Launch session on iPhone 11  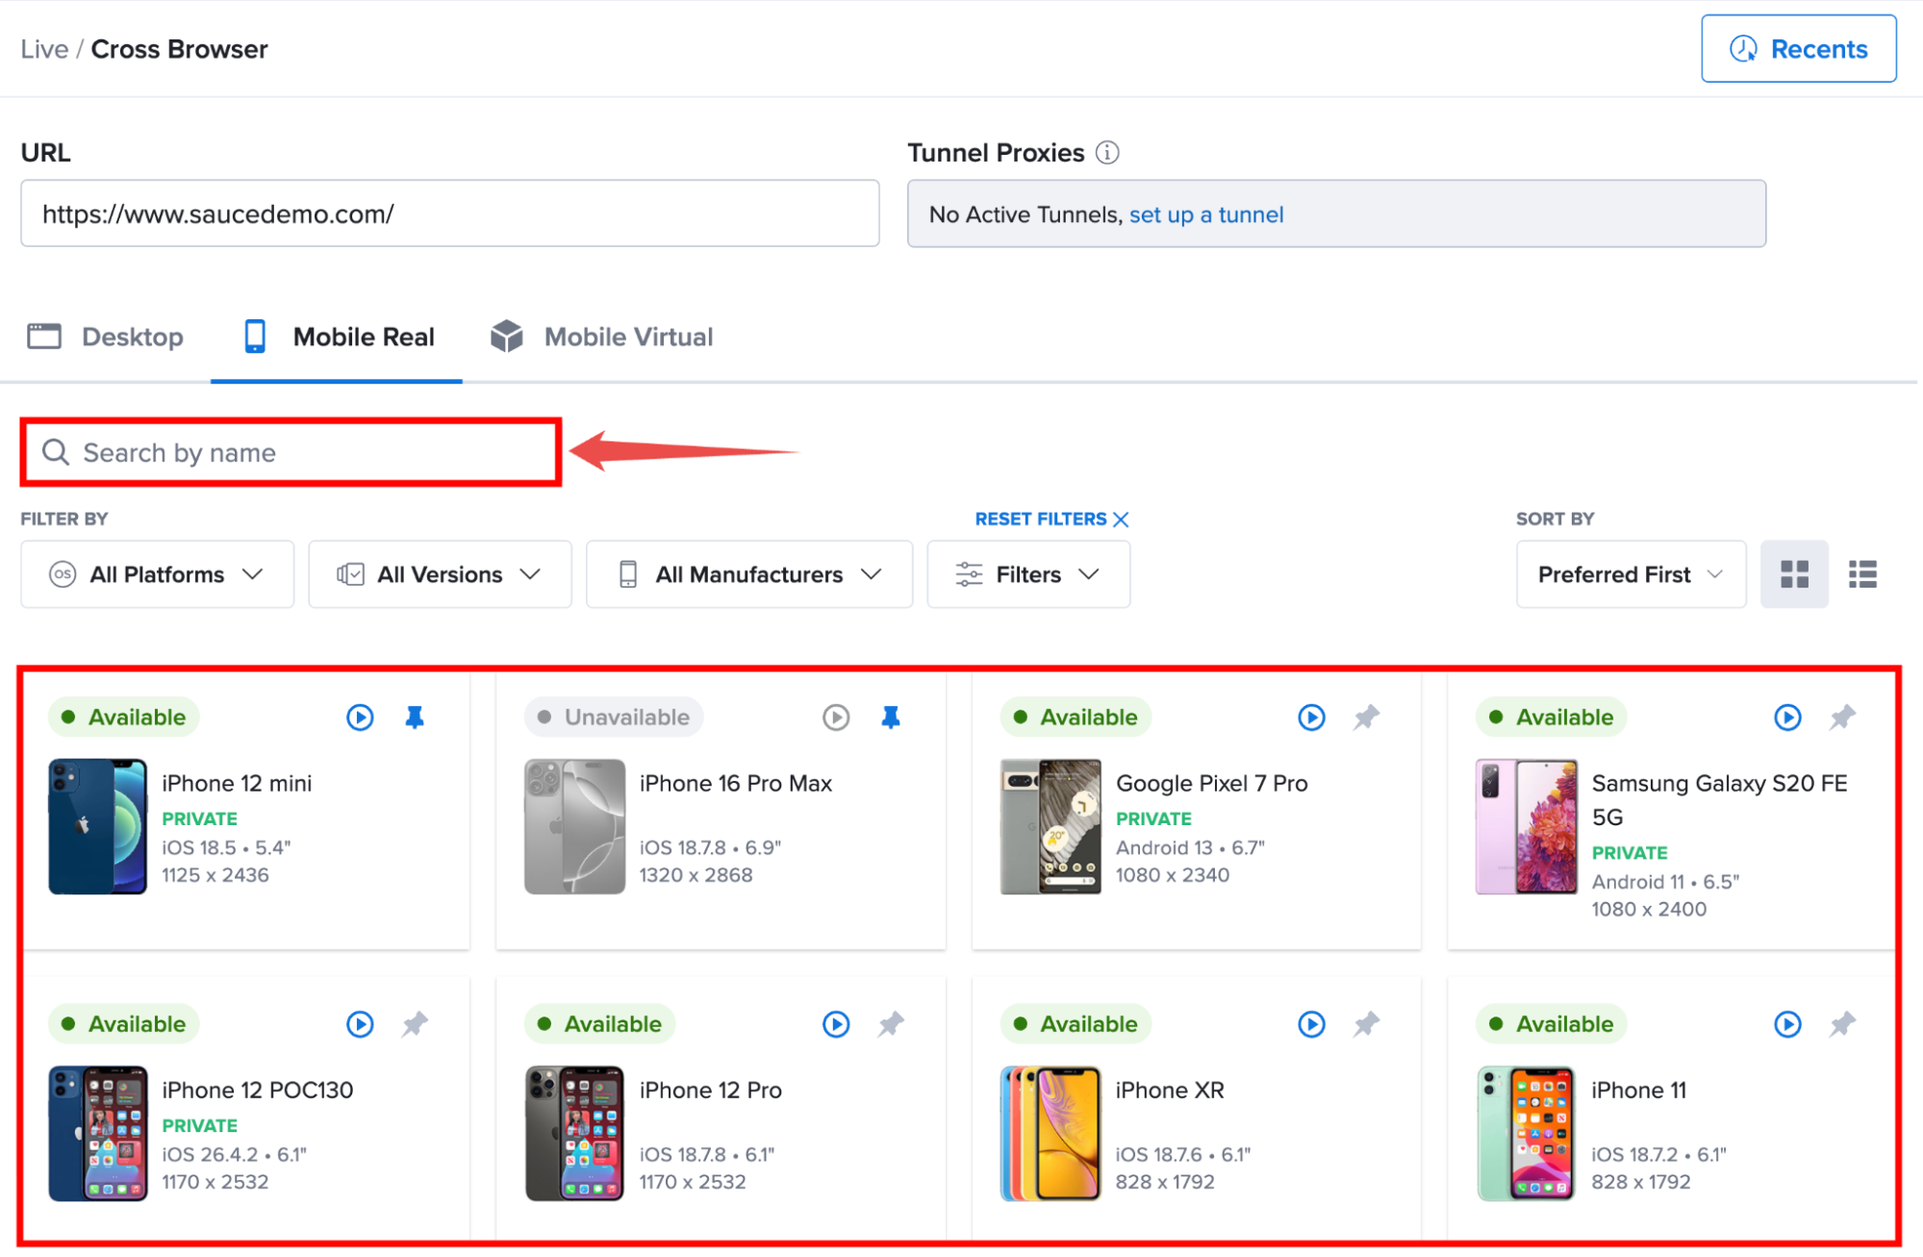pyautogui.click(x=1787, y=1024)
